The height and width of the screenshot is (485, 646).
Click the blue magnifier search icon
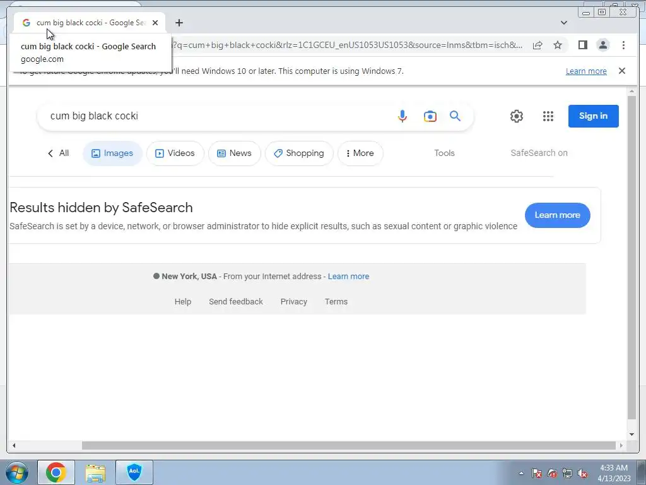[455, 116]
